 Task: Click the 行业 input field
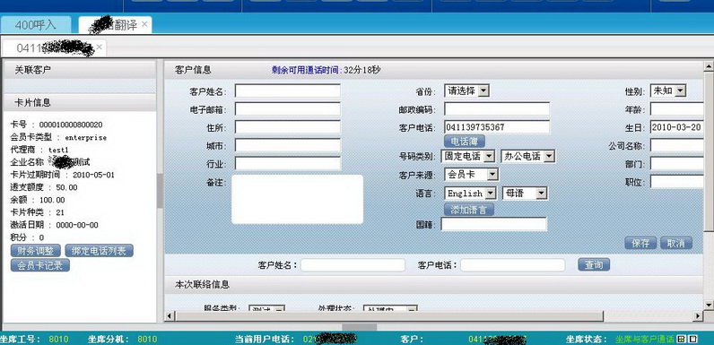[288, 163]
